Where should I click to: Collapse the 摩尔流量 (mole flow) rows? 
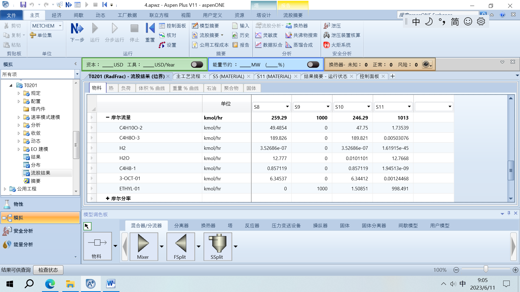click(108, 117)
